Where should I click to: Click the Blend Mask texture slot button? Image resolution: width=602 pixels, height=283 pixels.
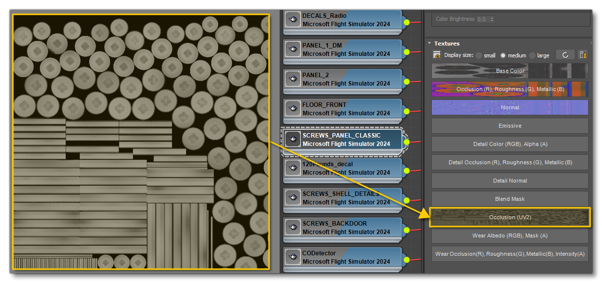click(x=509, y=199)
